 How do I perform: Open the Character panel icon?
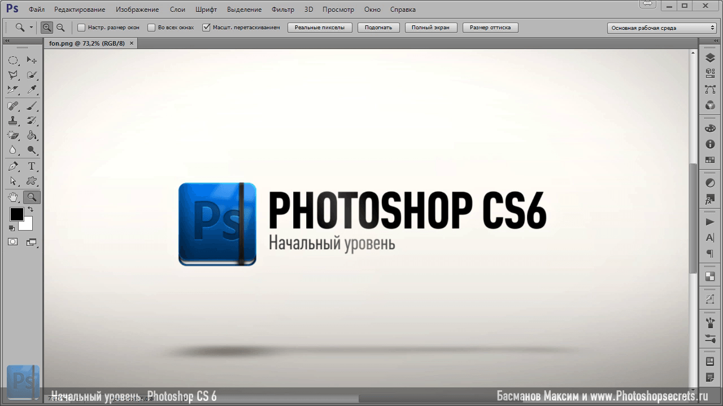(x=710, y=238)
